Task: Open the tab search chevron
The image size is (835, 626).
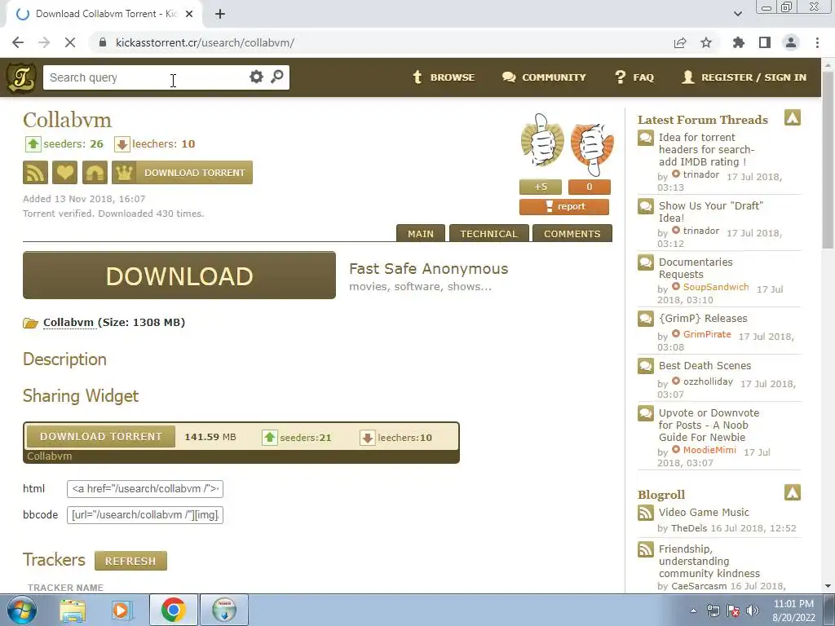Action: pyautogui.click(x=737, y=14)
